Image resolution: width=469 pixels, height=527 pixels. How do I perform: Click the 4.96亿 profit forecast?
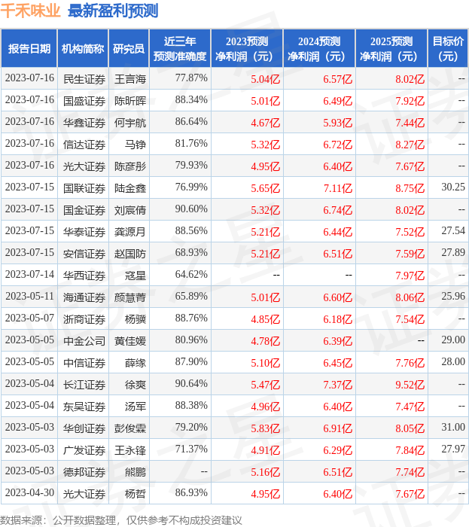(266, 407)
